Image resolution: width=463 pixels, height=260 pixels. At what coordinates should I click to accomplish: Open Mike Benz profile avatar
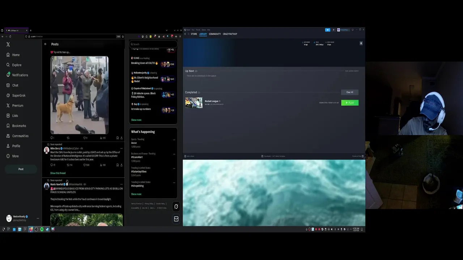(x=46, y=150)
